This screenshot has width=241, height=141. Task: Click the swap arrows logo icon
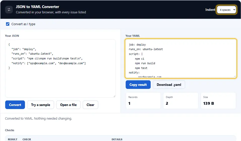(9, 10)
